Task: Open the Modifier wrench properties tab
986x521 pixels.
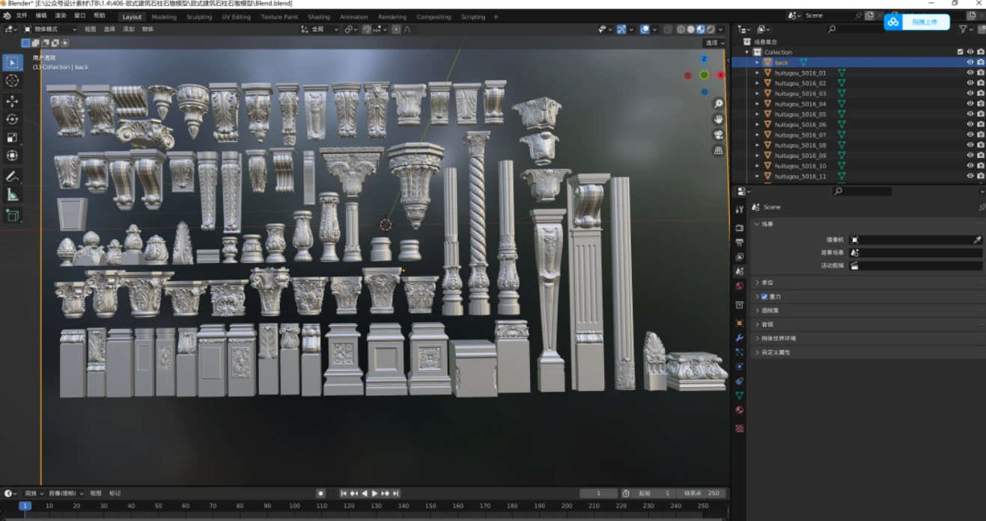Action: coord(739,338)
